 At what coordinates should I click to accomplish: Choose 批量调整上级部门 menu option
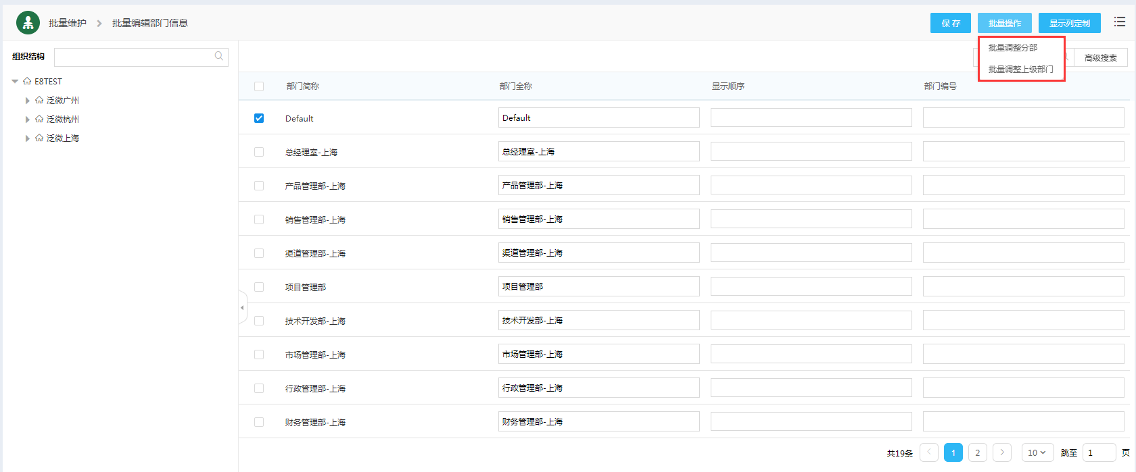[x=1020, y=70]
